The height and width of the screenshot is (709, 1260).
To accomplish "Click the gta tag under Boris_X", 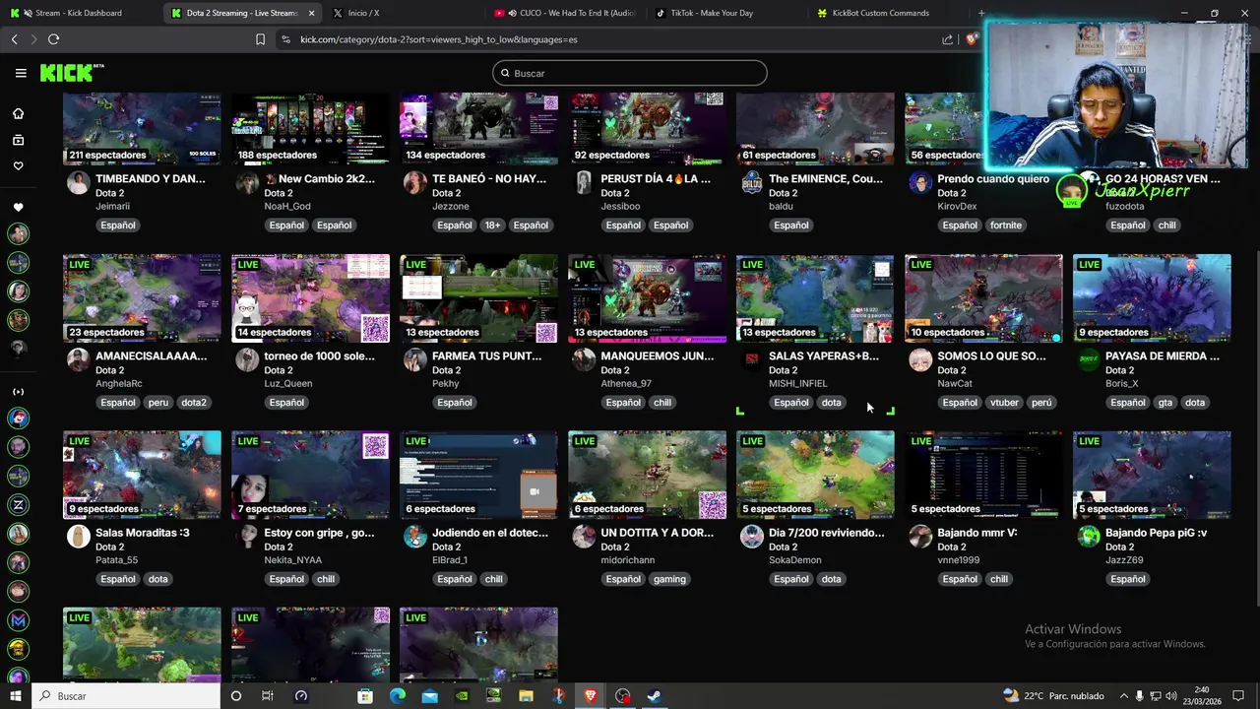I will click(1165, 402).
